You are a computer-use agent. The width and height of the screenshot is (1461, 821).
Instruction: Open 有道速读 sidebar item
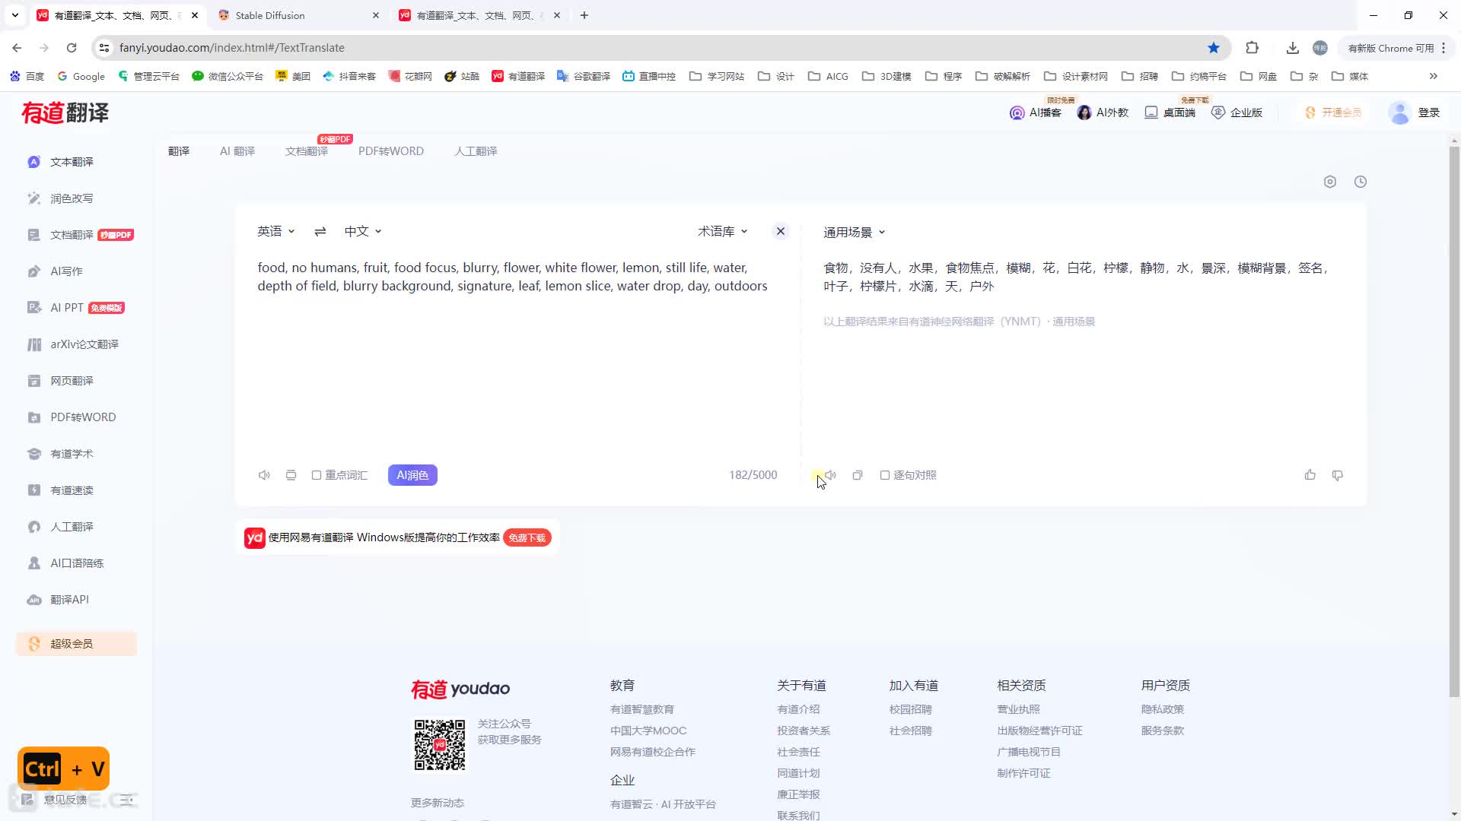61,490
